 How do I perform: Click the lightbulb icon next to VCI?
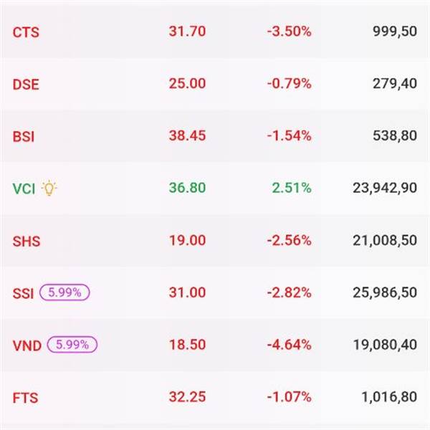(49, 188)
